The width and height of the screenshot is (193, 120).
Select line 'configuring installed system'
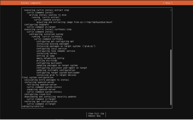[46, 34]
